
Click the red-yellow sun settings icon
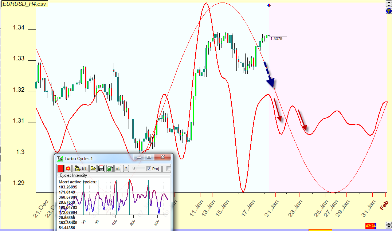pyautogui.click(x=68, y=168)
